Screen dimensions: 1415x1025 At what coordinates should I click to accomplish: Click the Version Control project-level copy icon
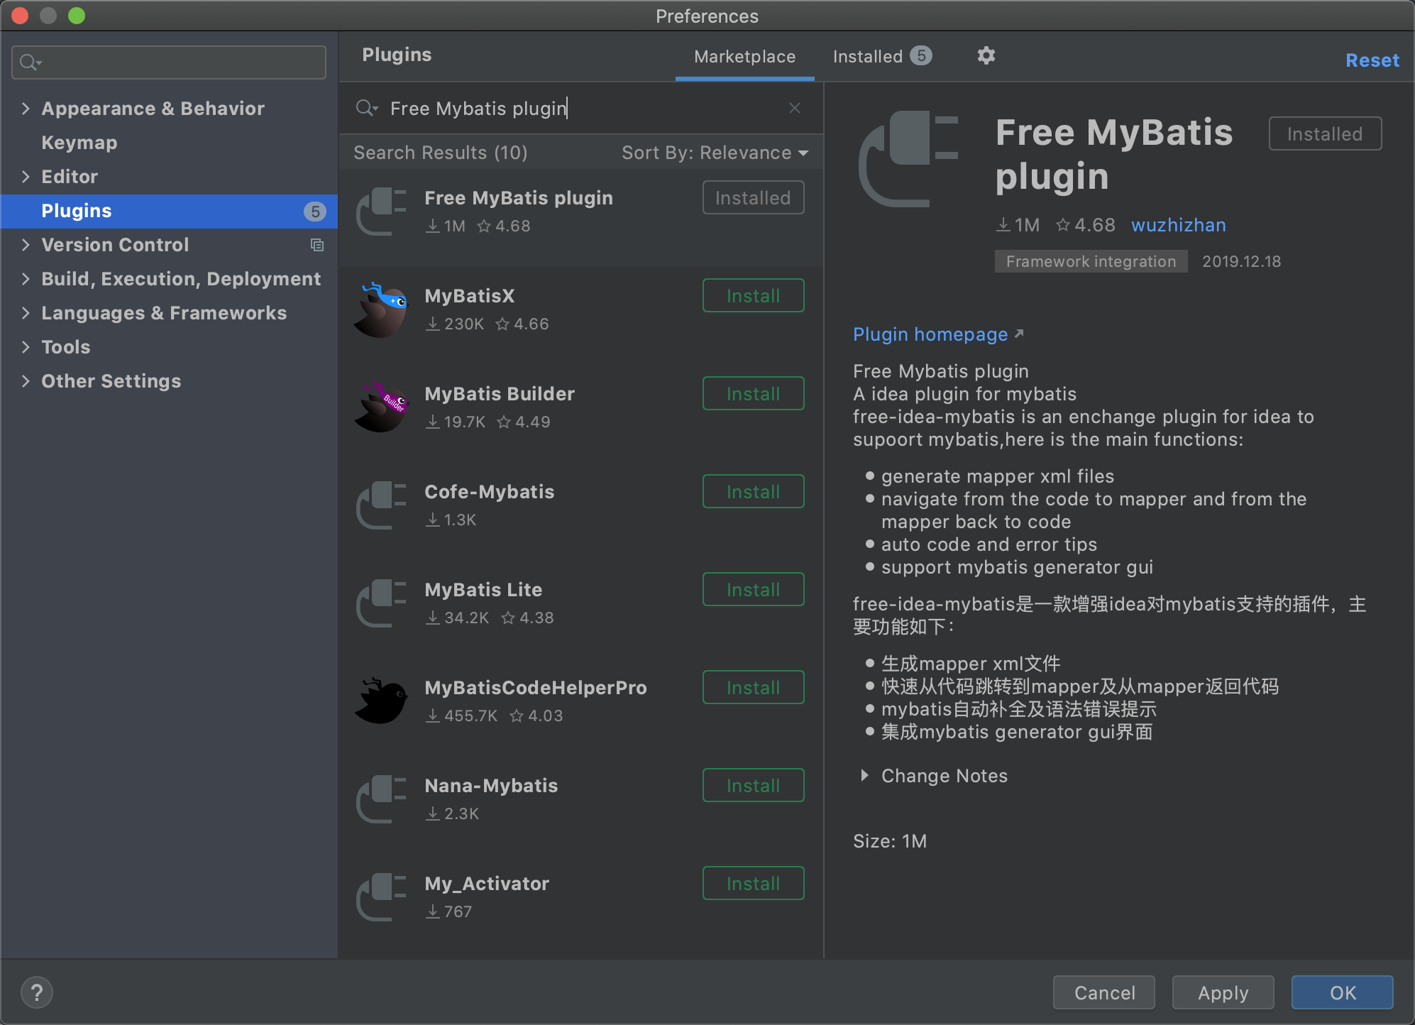pyautogui.click(x=317, y=245)
